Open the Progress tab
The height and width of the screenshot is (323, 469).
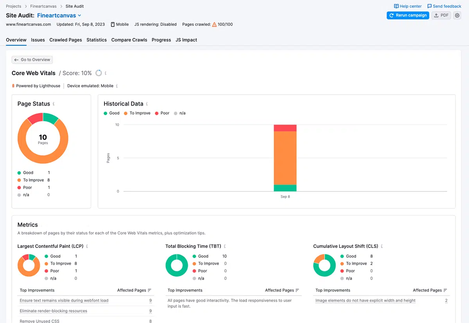161,40
